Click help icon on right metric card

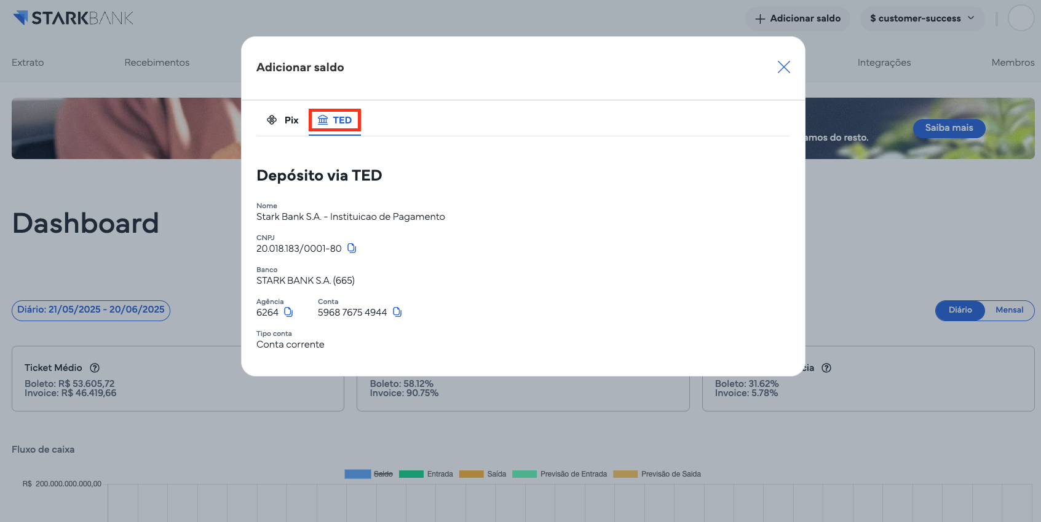(x=826, y=368)
